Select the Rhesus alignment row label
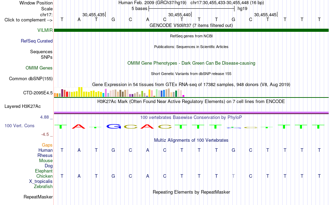This screenshot has height=205, width=329. pos(45,155)
